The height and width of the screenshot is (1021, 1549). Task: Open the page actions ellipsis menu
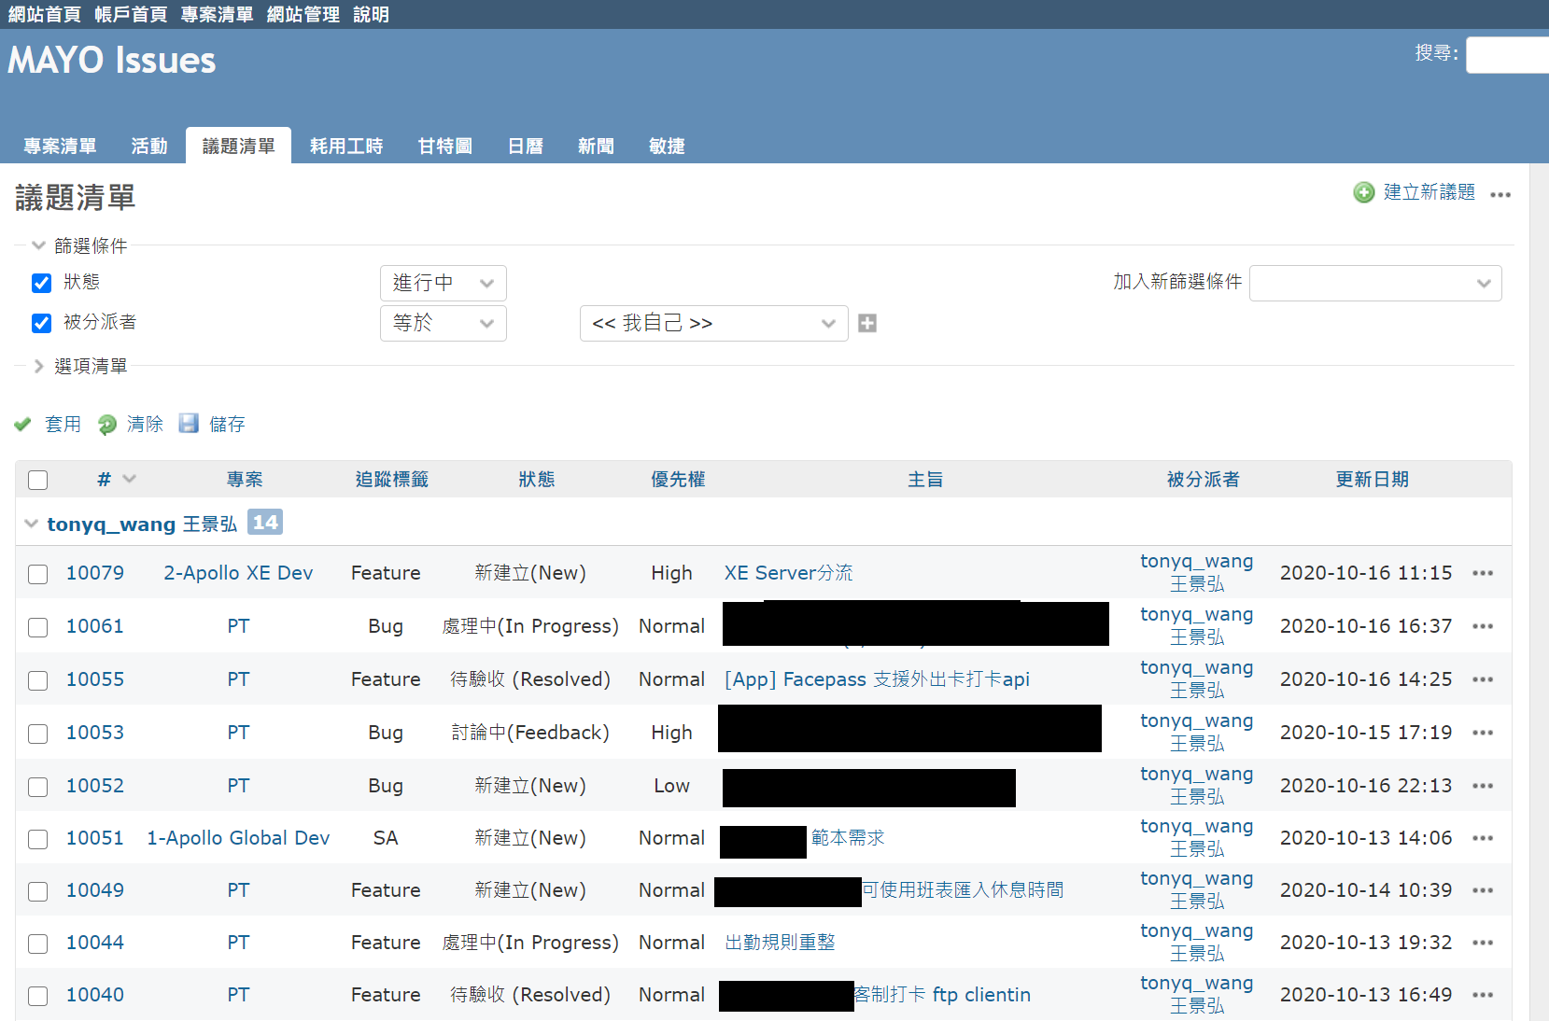(x=1500, y=195)
